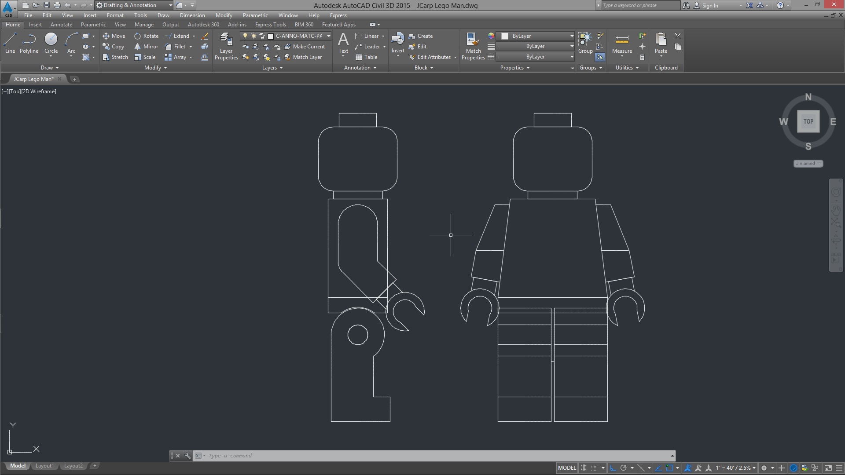Click the Copy tool in Modify panel
This screenshot has height=475, width=845.
coord(114,47)
